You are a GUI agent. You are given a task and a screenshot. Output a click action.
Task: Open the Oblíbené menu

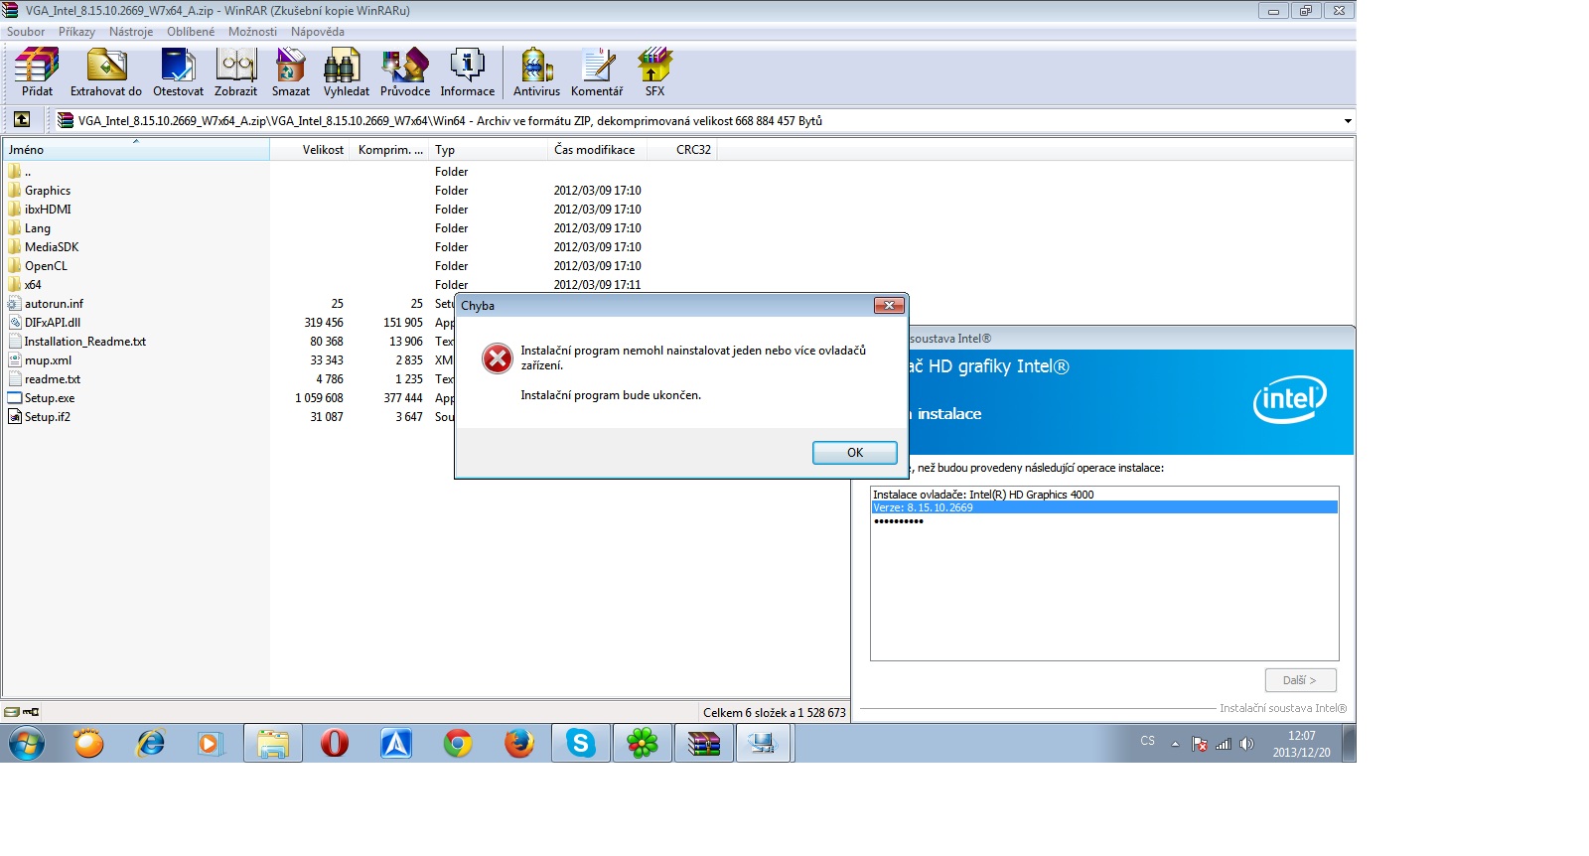click(x=191, y=32)
